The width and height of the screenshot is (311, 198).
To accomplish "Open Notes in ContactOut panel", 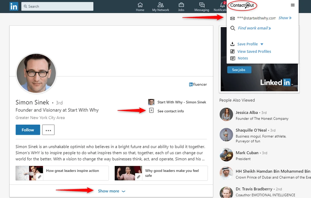I will tap(243, 58).
